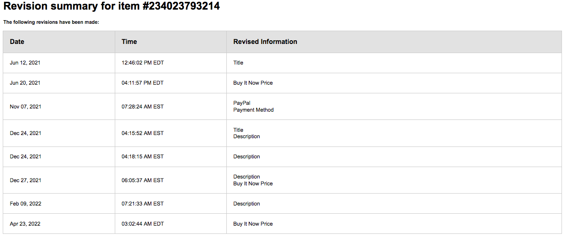Screen dimensions: 567x238
Task: Select the Jun 20, 2021 date cell
Action: (x=59, y=83)
